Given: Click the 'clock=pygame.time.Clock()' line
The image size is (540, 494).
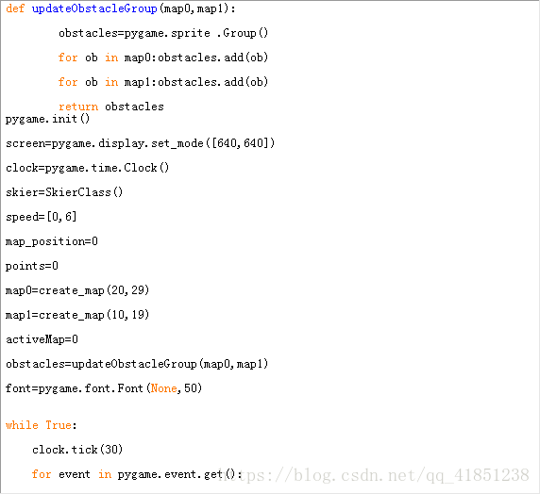Looking at the screenshot, I should click(x=88, y=168).
